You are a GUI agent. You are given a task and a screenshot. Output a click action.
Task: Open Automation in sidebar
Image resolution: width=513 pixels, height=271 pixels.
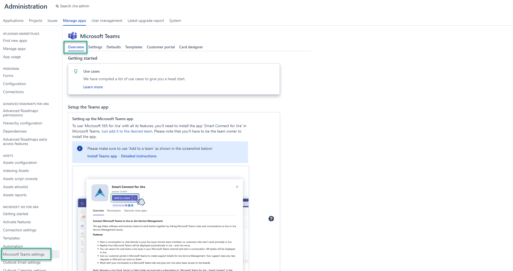[x=13, y=246]
